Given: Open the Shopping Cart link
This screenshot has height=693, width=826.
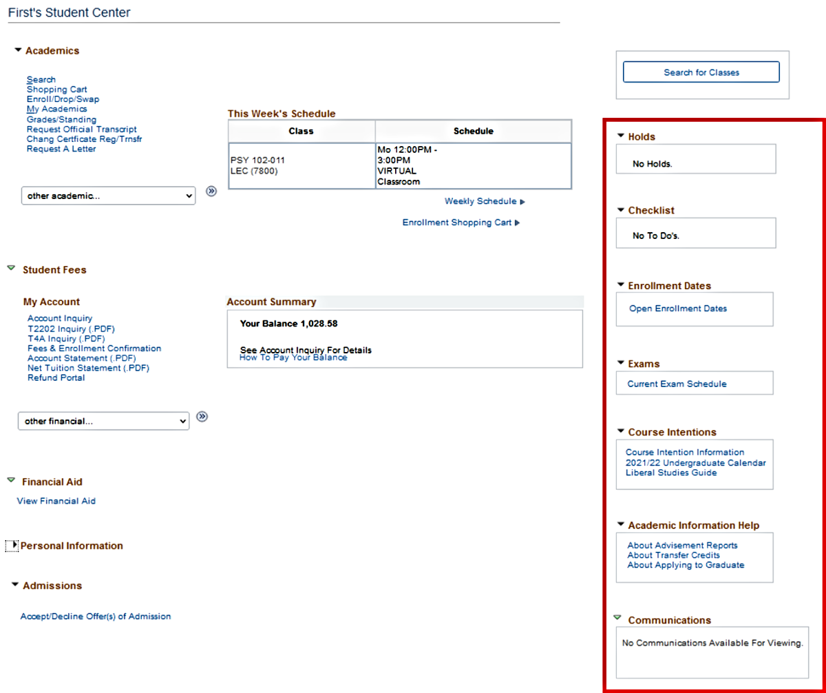Looking at the screenshot, I should (x=57, y=90).
